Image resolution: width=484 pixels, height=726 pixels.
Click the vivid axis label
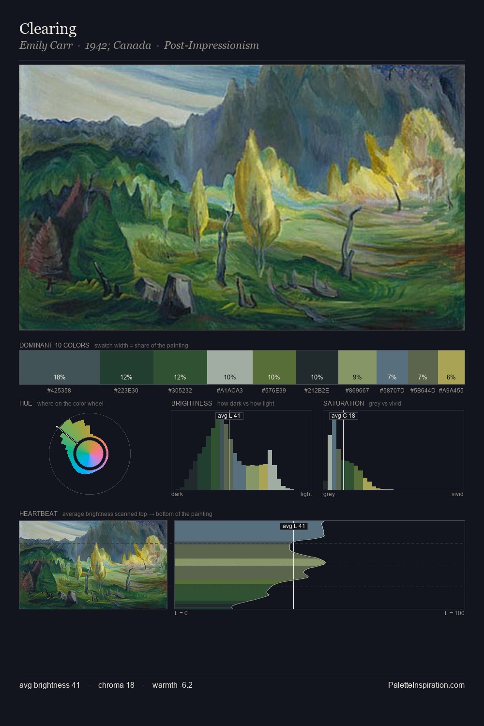457,494
